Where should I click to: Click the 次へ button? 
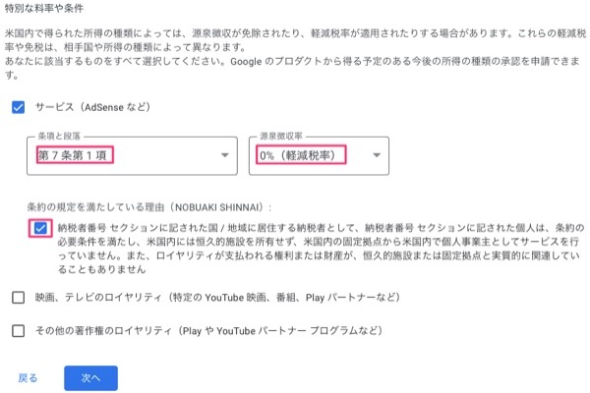pos(90,378)
